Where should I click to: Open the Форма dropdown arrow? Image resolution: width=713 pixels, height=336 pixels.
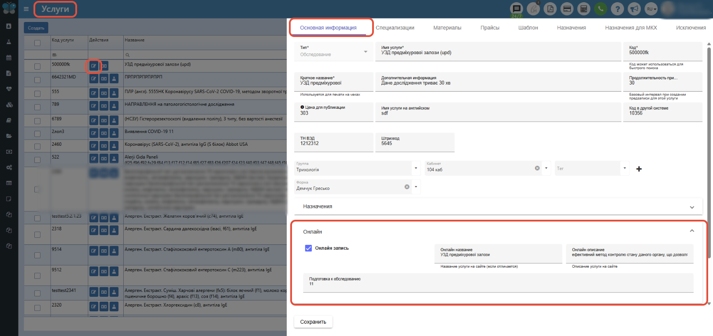pyautogui.click(x=416, y=187)
